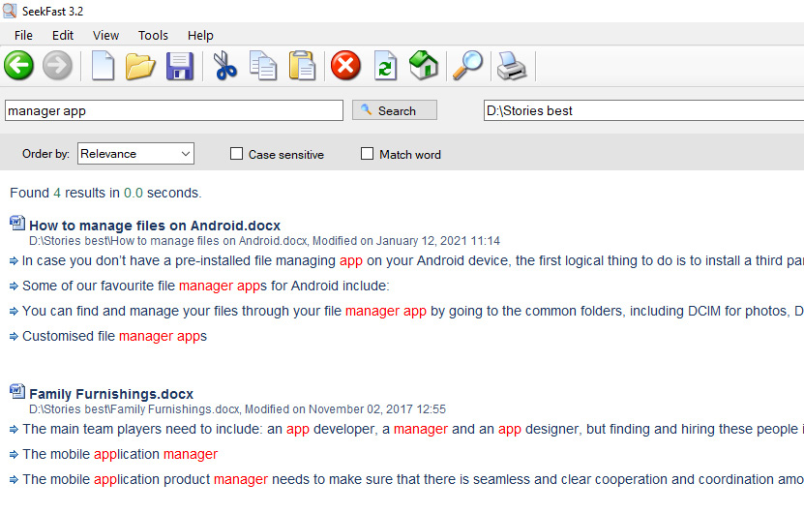Click the red Stop icon
804x513 pixels.
point(345,66)
